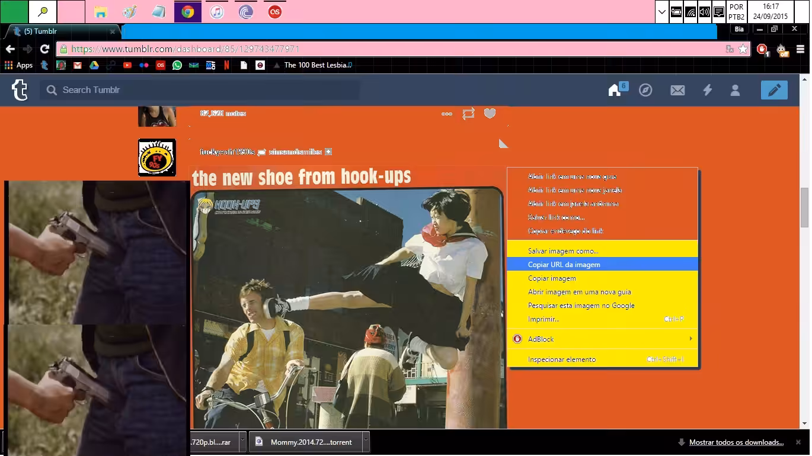Go back with the browser back arrow
The image size is (812, 456).
coord(10,49)
